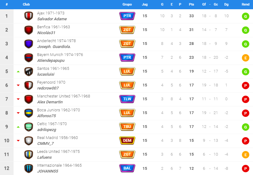This screenshot has height=175, width=253.
Task: Open the DEM group badge for Real Madrid
Action: point(127,141)
